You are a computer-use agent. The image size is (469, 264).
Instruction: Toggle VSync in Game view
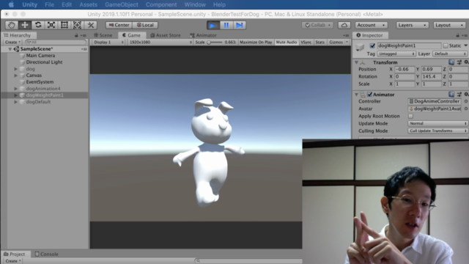306,43
